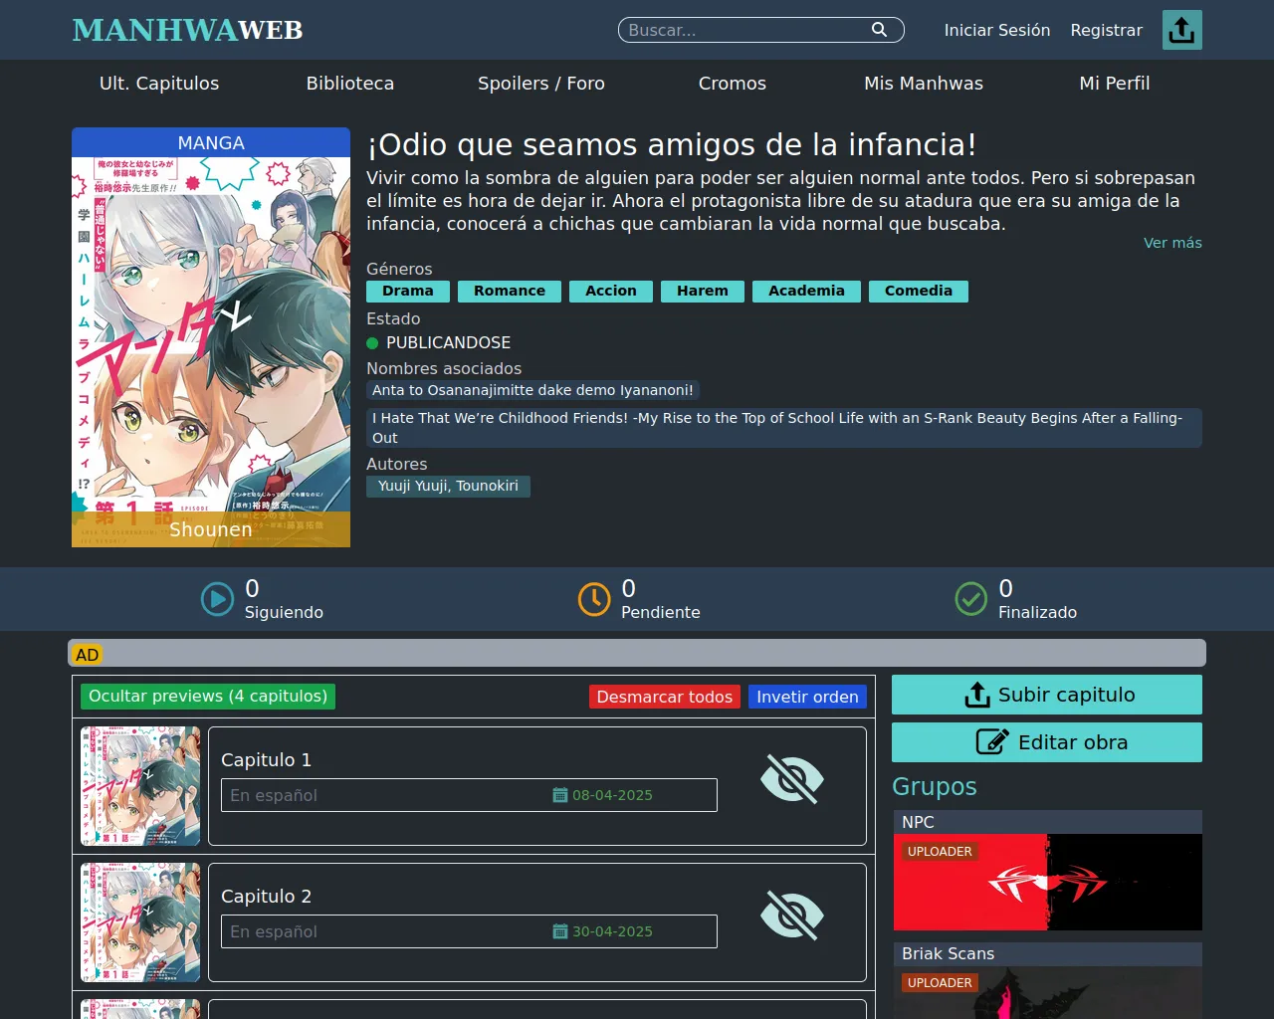Click the Subir capitulo button
The width and height of the screenshot is (1274, 1019).
[x=1047, y=695]
